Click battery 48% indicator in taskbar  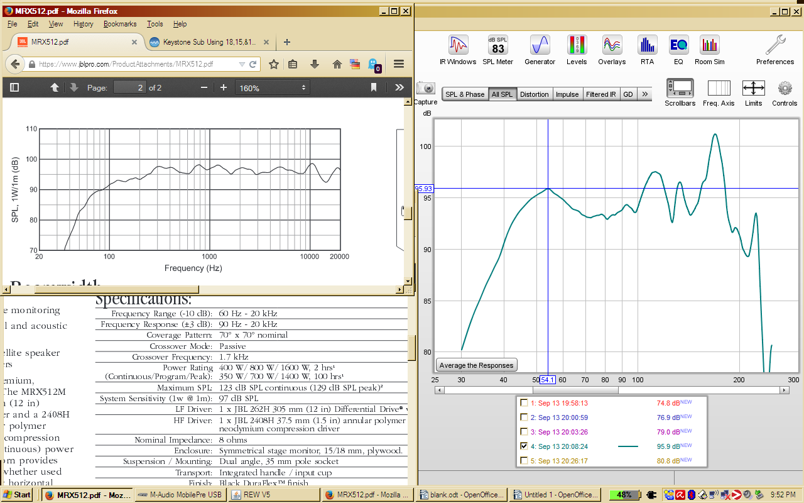[x=625, y=495]
